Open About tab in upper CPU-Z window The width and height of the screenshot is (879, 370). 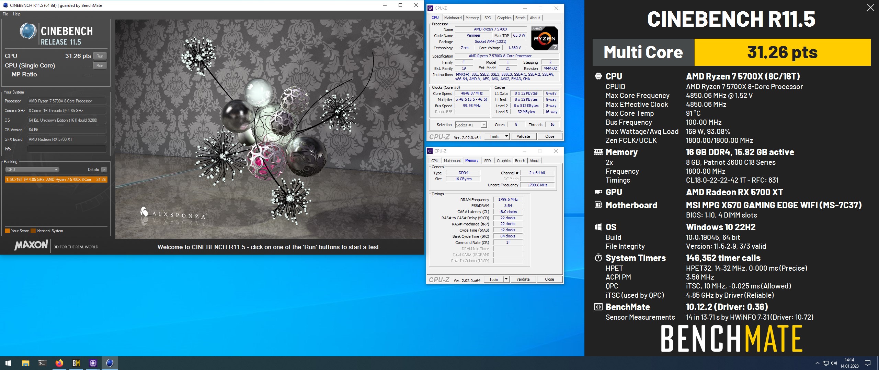pyautogui.click(x=535, y=18)
